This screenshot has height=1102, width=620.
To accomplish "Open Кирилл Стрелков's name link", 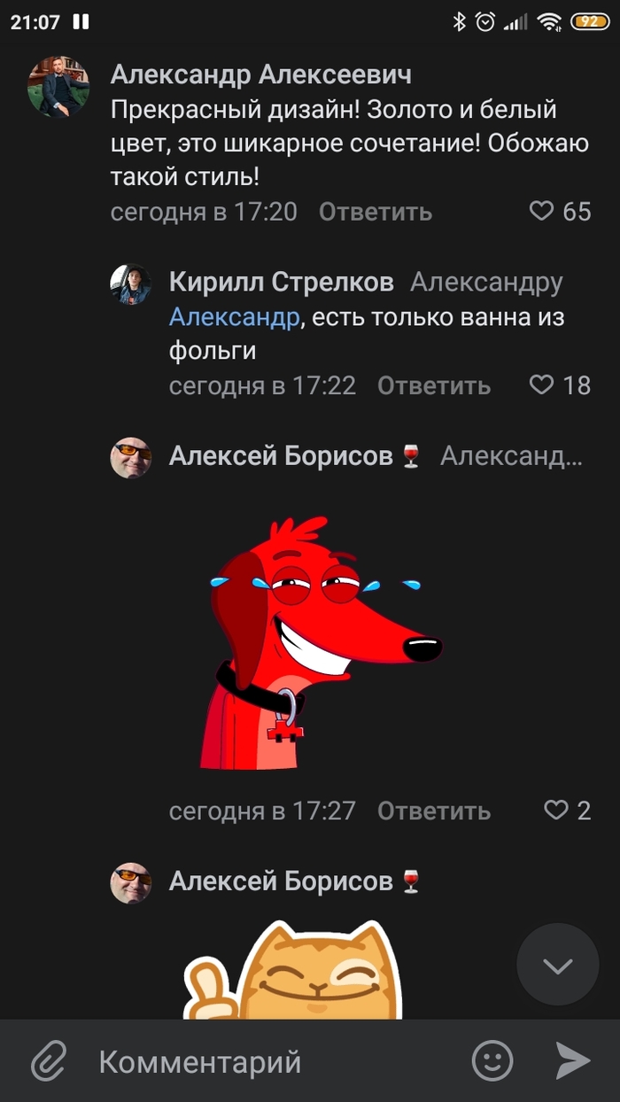I will point(282,283).
